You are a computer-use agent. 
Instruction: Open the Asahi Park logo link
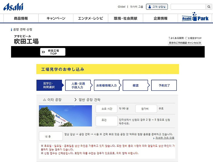195,17
